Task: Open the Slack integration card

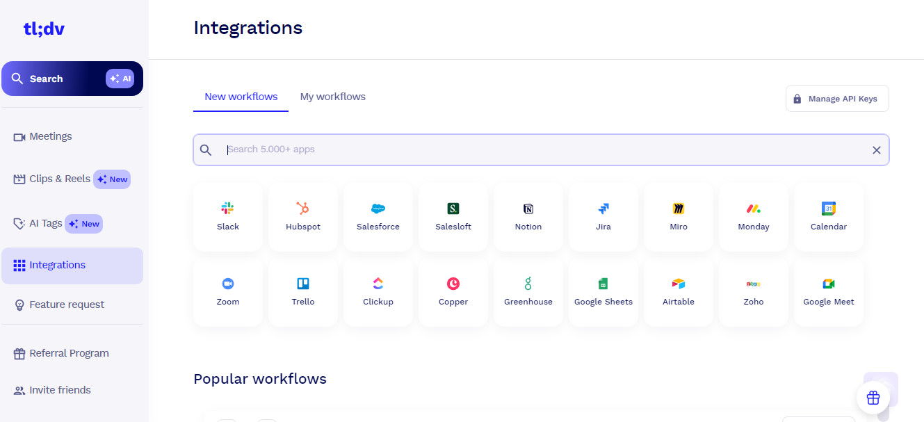Action: point(228,217)
